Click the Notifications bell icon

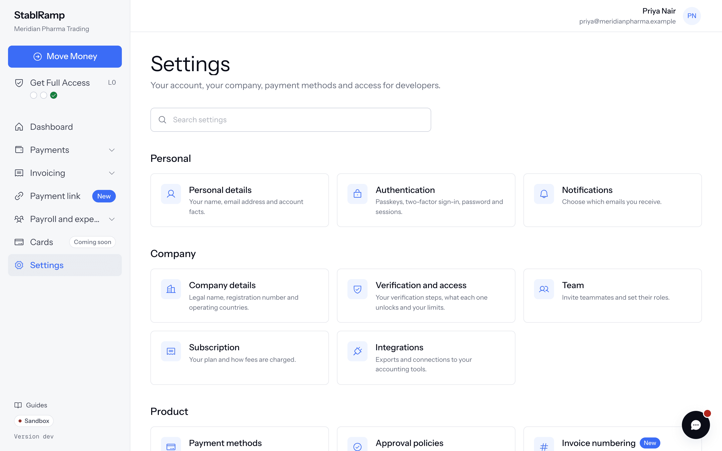tap(544, 194)
